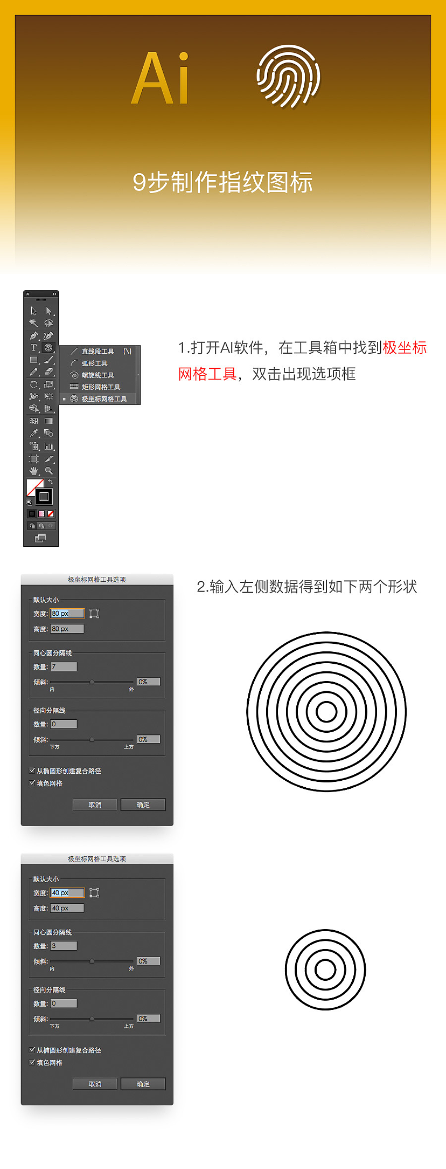Select the Rotate tool
Viewport: 446px width, 1169px height.
pyautogui.click(x=33, y=384)
